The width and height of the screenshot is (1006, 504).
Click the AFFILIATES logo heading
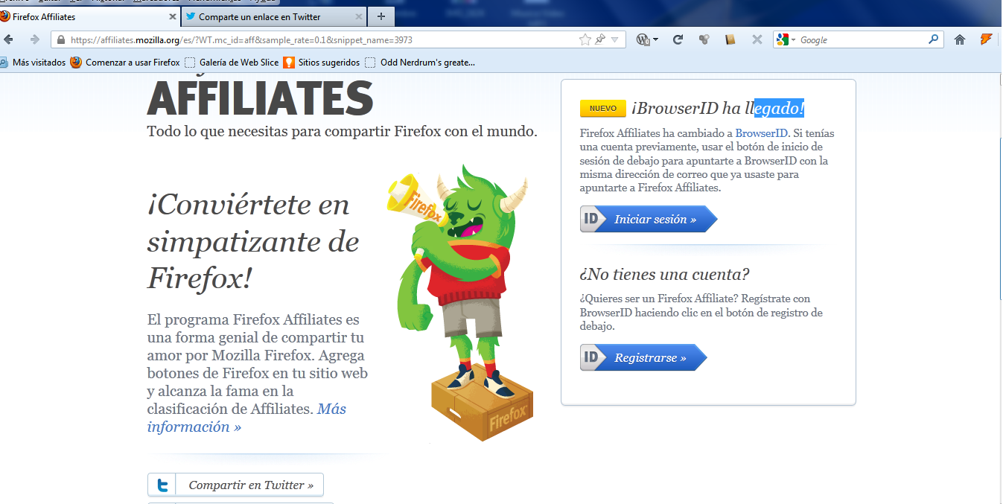260,97
